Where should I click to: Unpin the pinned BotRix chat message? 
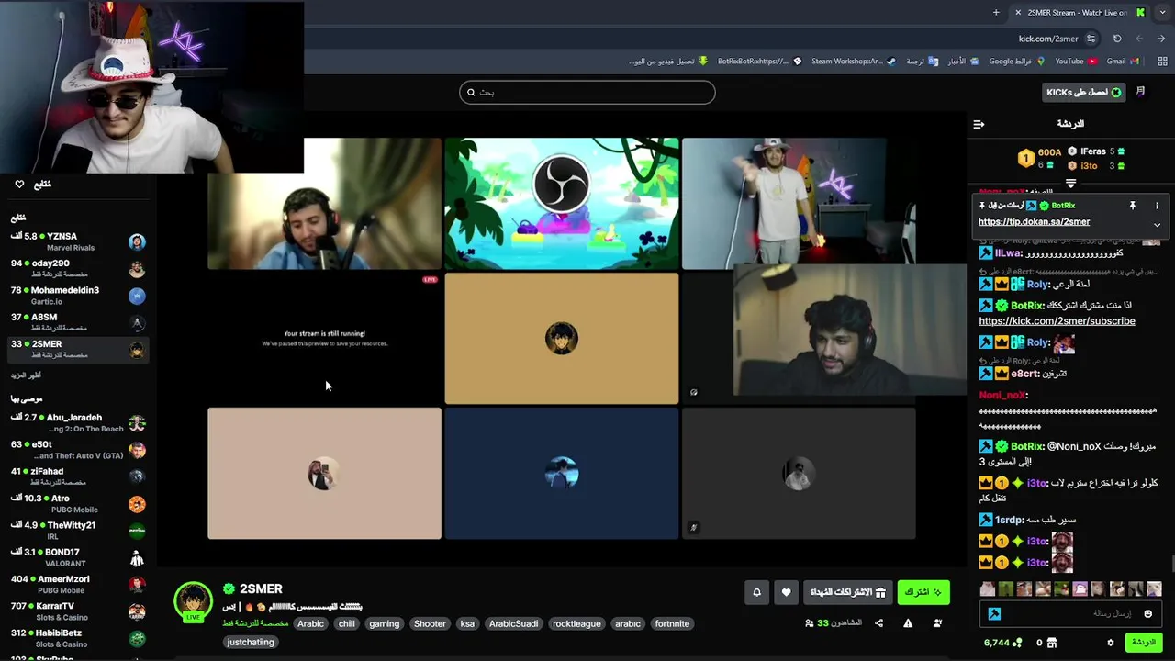pos(1132,206)
